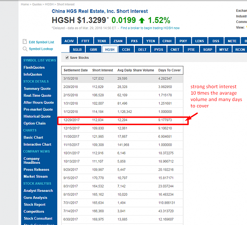Click Find a broker to begin trading link
Screen dimensions: 247x225
[150, 28]
